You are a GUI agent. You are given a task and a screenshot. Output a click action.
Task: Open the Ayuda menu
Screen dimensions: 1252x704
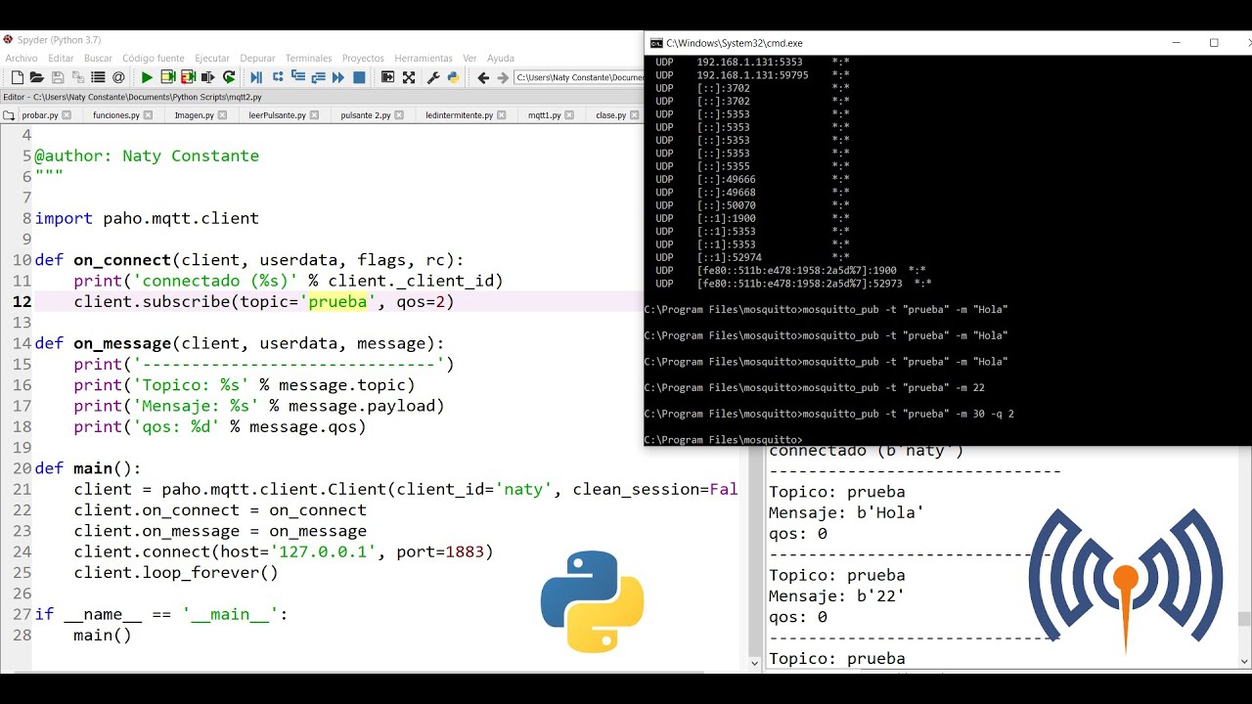(x=500, y=58)
